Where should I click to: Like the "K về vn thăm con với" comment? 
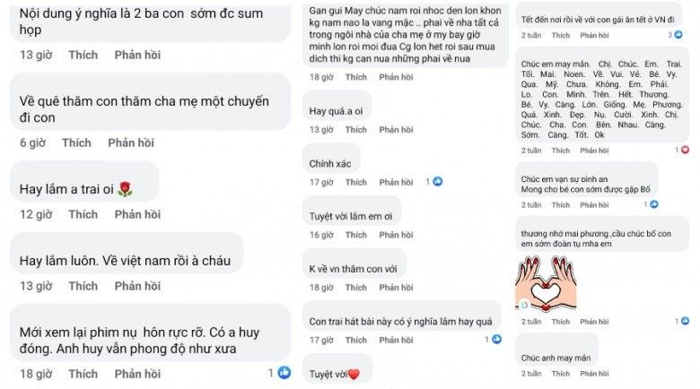pos(356,288)
